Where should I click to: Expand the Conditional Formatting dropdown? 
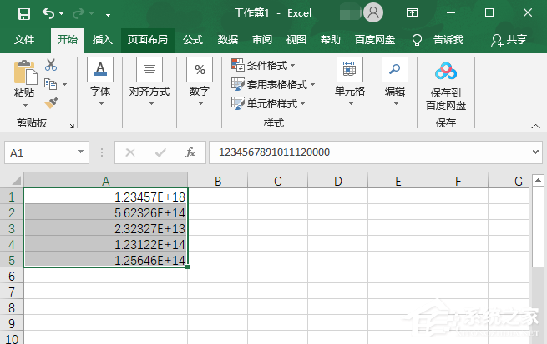tap(263, 65)
